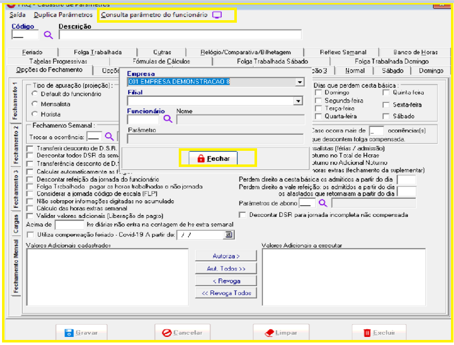Check the Terça-feira checkbox
This screenshot has width=454, height=345.
pos(318,108)
